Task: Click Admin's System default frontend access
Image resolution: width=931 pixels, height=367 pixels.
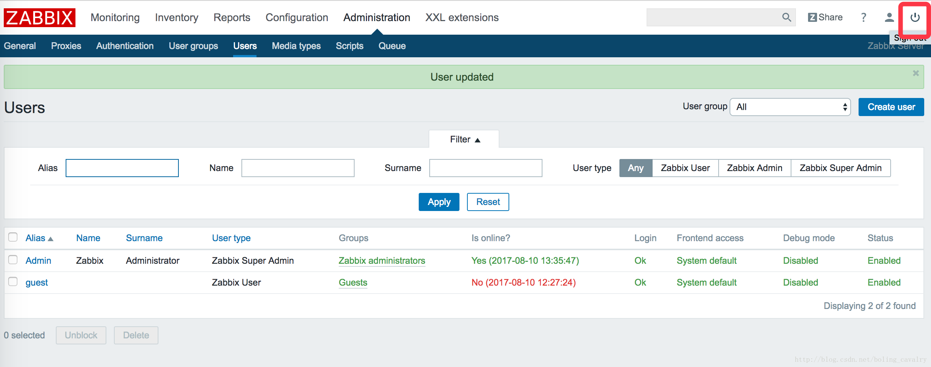Action: click(707, 261)
